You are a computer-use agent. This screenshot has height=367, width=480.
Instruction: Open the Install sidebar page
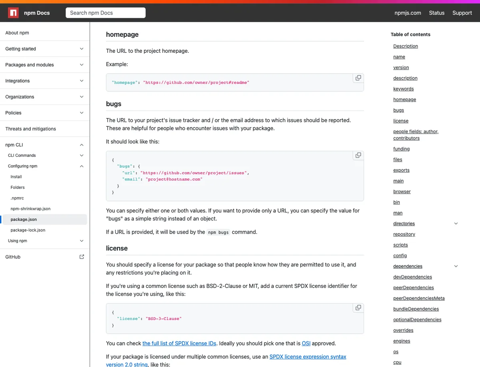click(16, 176)
